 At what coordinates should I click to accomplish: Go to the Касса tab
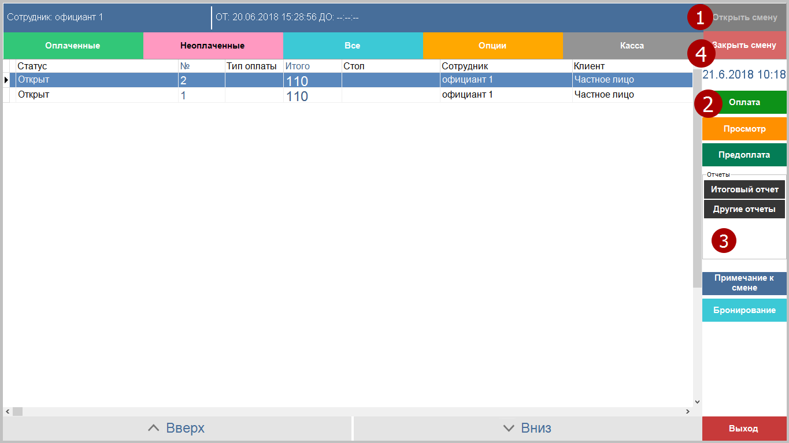pos(631,46)
